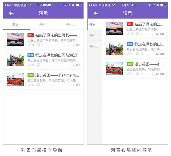
Task: Click the comment icon on left Turkey article
Action: pyautogui.click(x=38, y=45)
